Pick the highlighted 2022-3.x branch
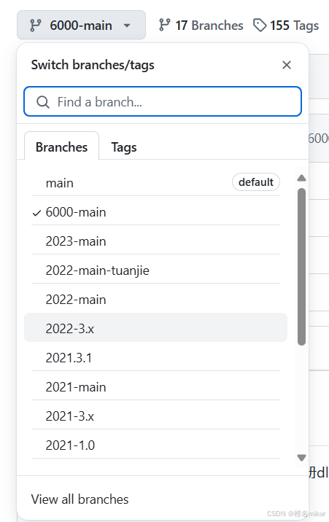Screen dimensions: 329x522 155,329
